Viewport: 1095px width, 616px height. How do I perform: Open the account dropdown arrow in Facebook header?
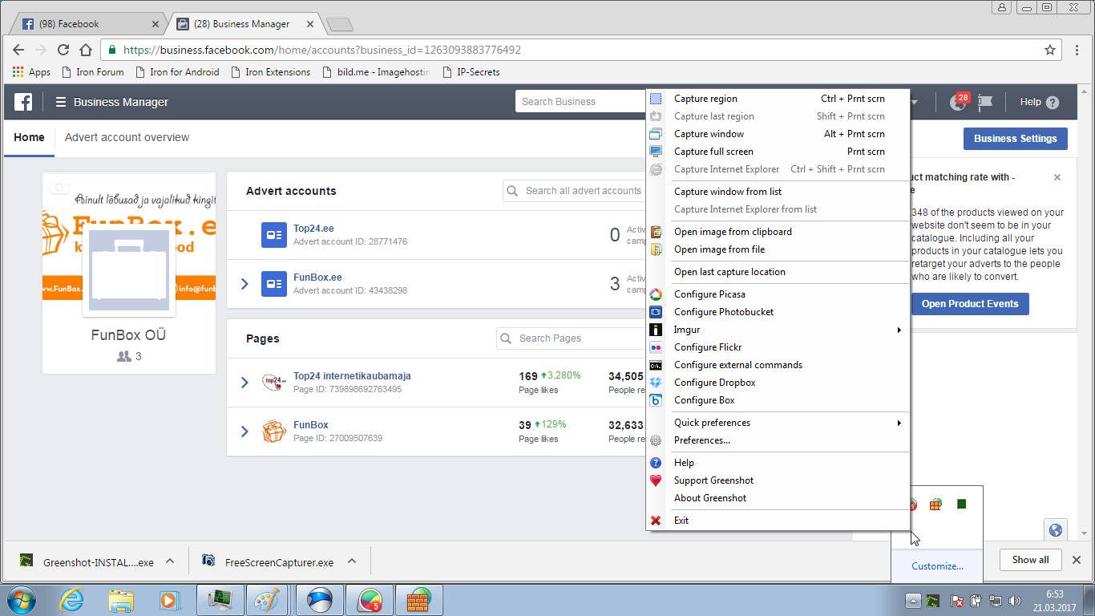[914, 103]
